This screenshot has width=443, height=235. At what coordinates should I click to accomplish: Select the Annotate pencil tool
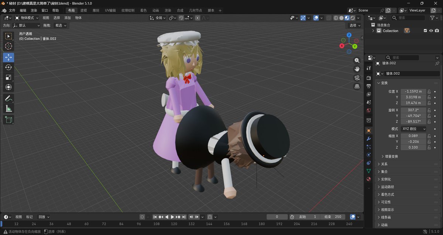click(x=8, y=98)
